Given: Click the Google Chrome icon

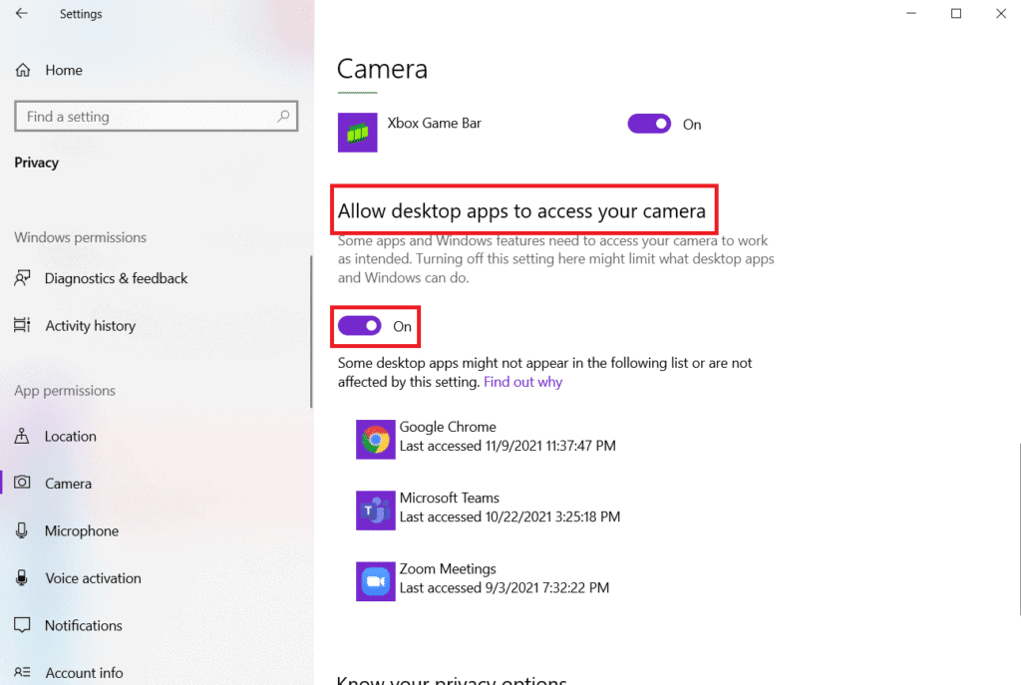Looking at the screenshot, I should [x=376, y=439].
